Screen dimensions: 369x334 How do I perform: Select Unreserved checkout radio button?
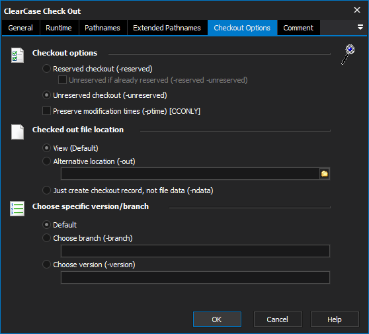[46, 95]
